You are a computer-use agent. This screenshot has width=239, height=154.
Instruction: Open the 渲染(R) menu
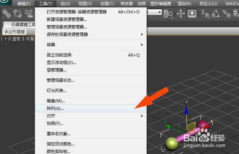(184, 3)
